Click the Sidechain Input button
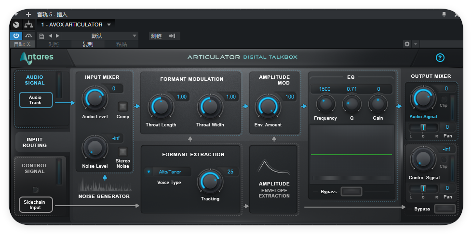The image size is (472, 234). 36,205
